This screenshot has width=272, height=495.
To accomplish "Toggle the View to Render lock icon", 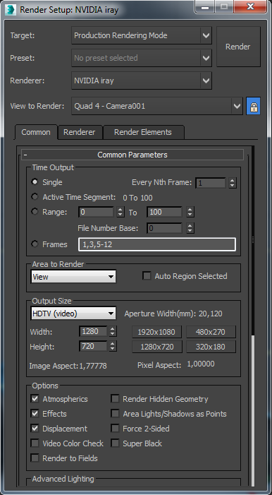I will point(254,106).
